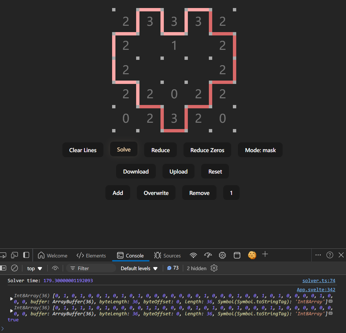
Task: Click the memory icon after first Int8Array
Action: click(330, 301)
